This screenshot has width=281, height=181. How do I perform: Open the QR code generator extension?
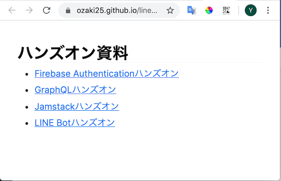tap(227, 10)
